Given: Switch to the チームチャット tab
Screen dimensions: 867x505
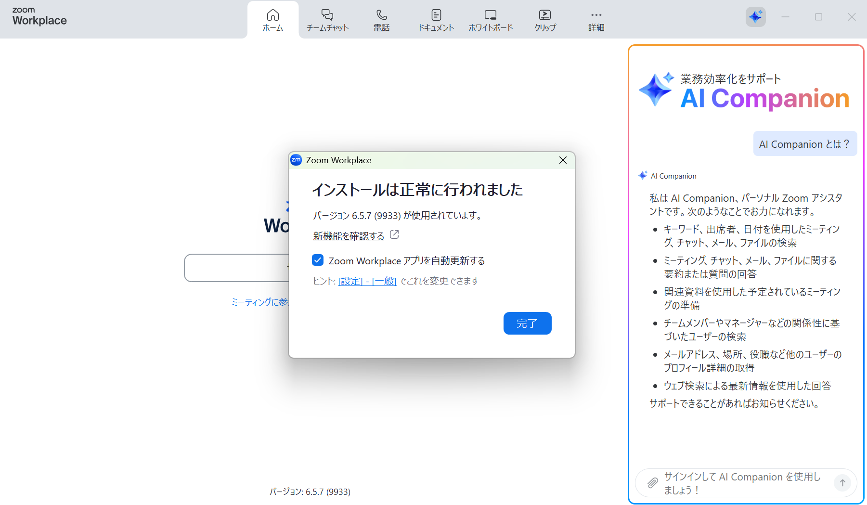Looking at the screenshot, I should point(327,20).
